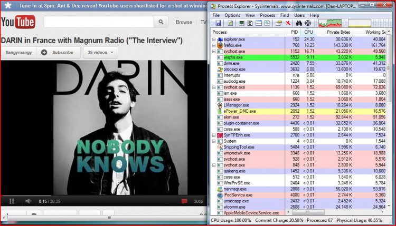Click the YouTube search magnifier button
The width and height of the screenshot is (396, 226).
point(160,22)
